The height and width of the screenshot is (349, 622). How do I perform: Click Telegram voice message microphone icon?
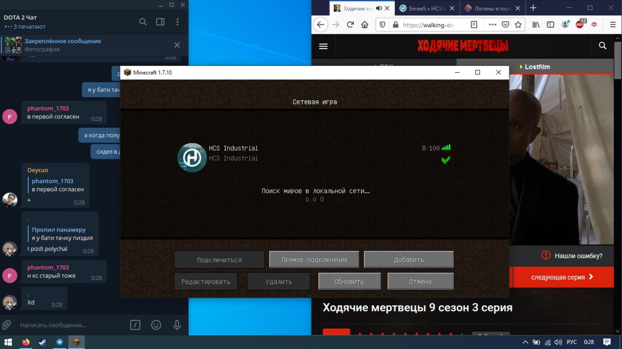pos(177,325)
